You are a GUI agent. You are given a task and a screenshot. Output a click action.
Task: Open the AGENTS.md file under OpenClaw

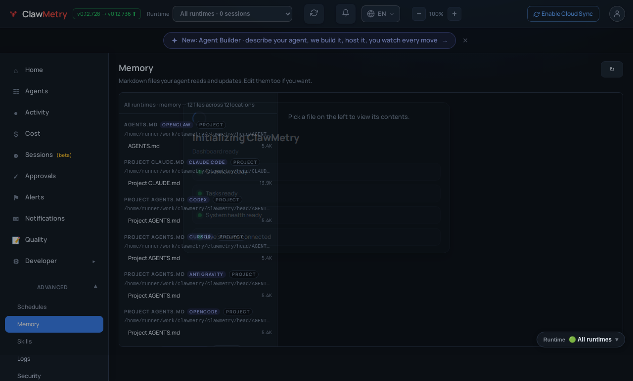pos(198,146)
